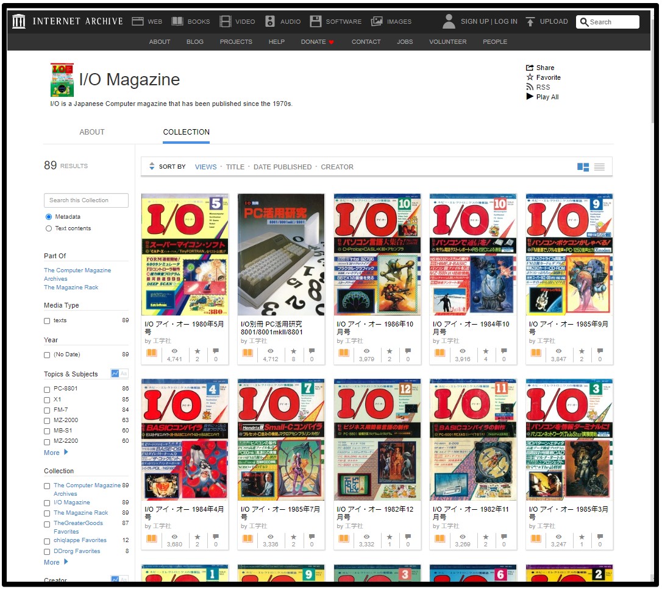Click favorites star on 1980年5月号 card
662x589 pixels.
point(197,351)
